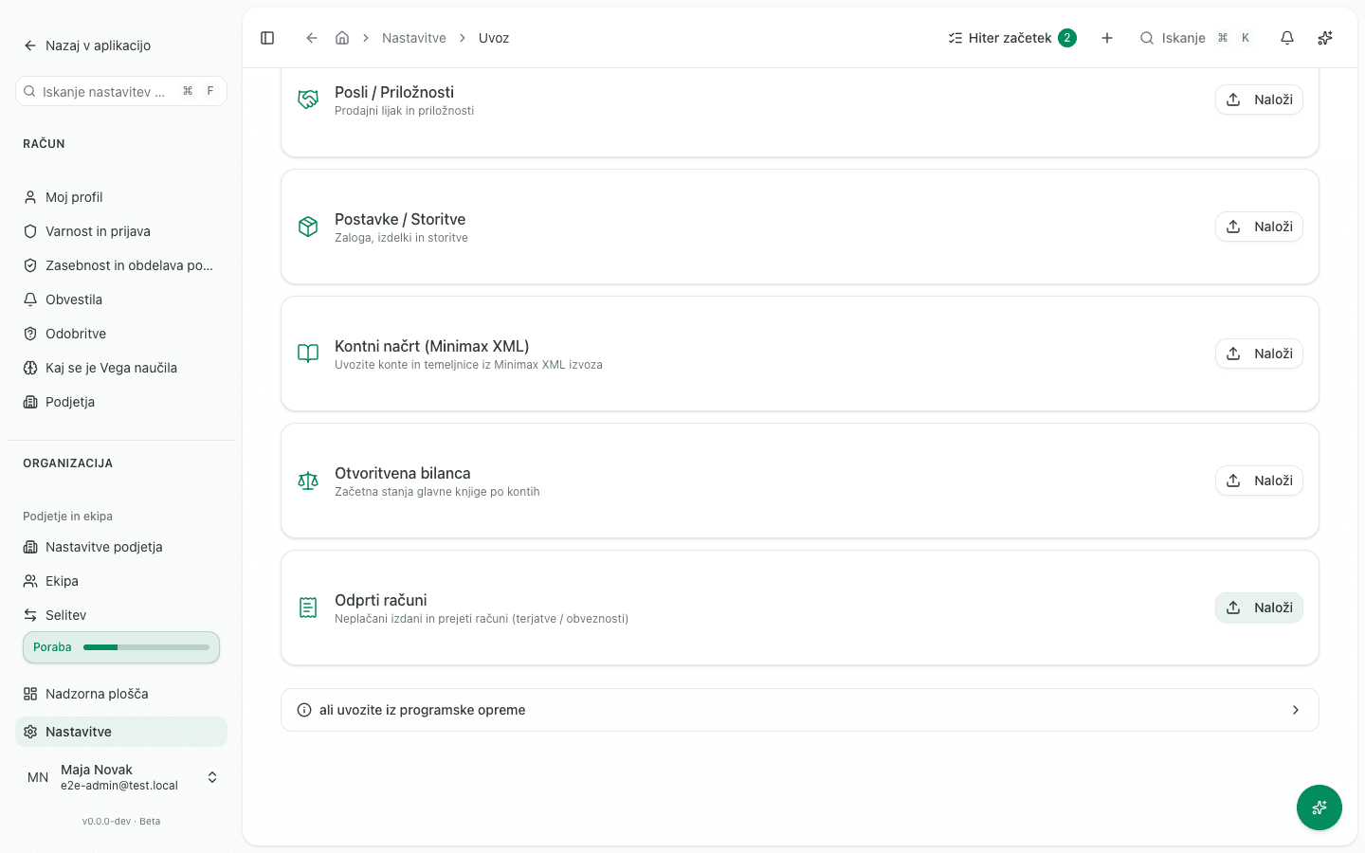Open Varnost in prijava page
This screenshot has height=853, width=1365.
click(x=121, y=231)
